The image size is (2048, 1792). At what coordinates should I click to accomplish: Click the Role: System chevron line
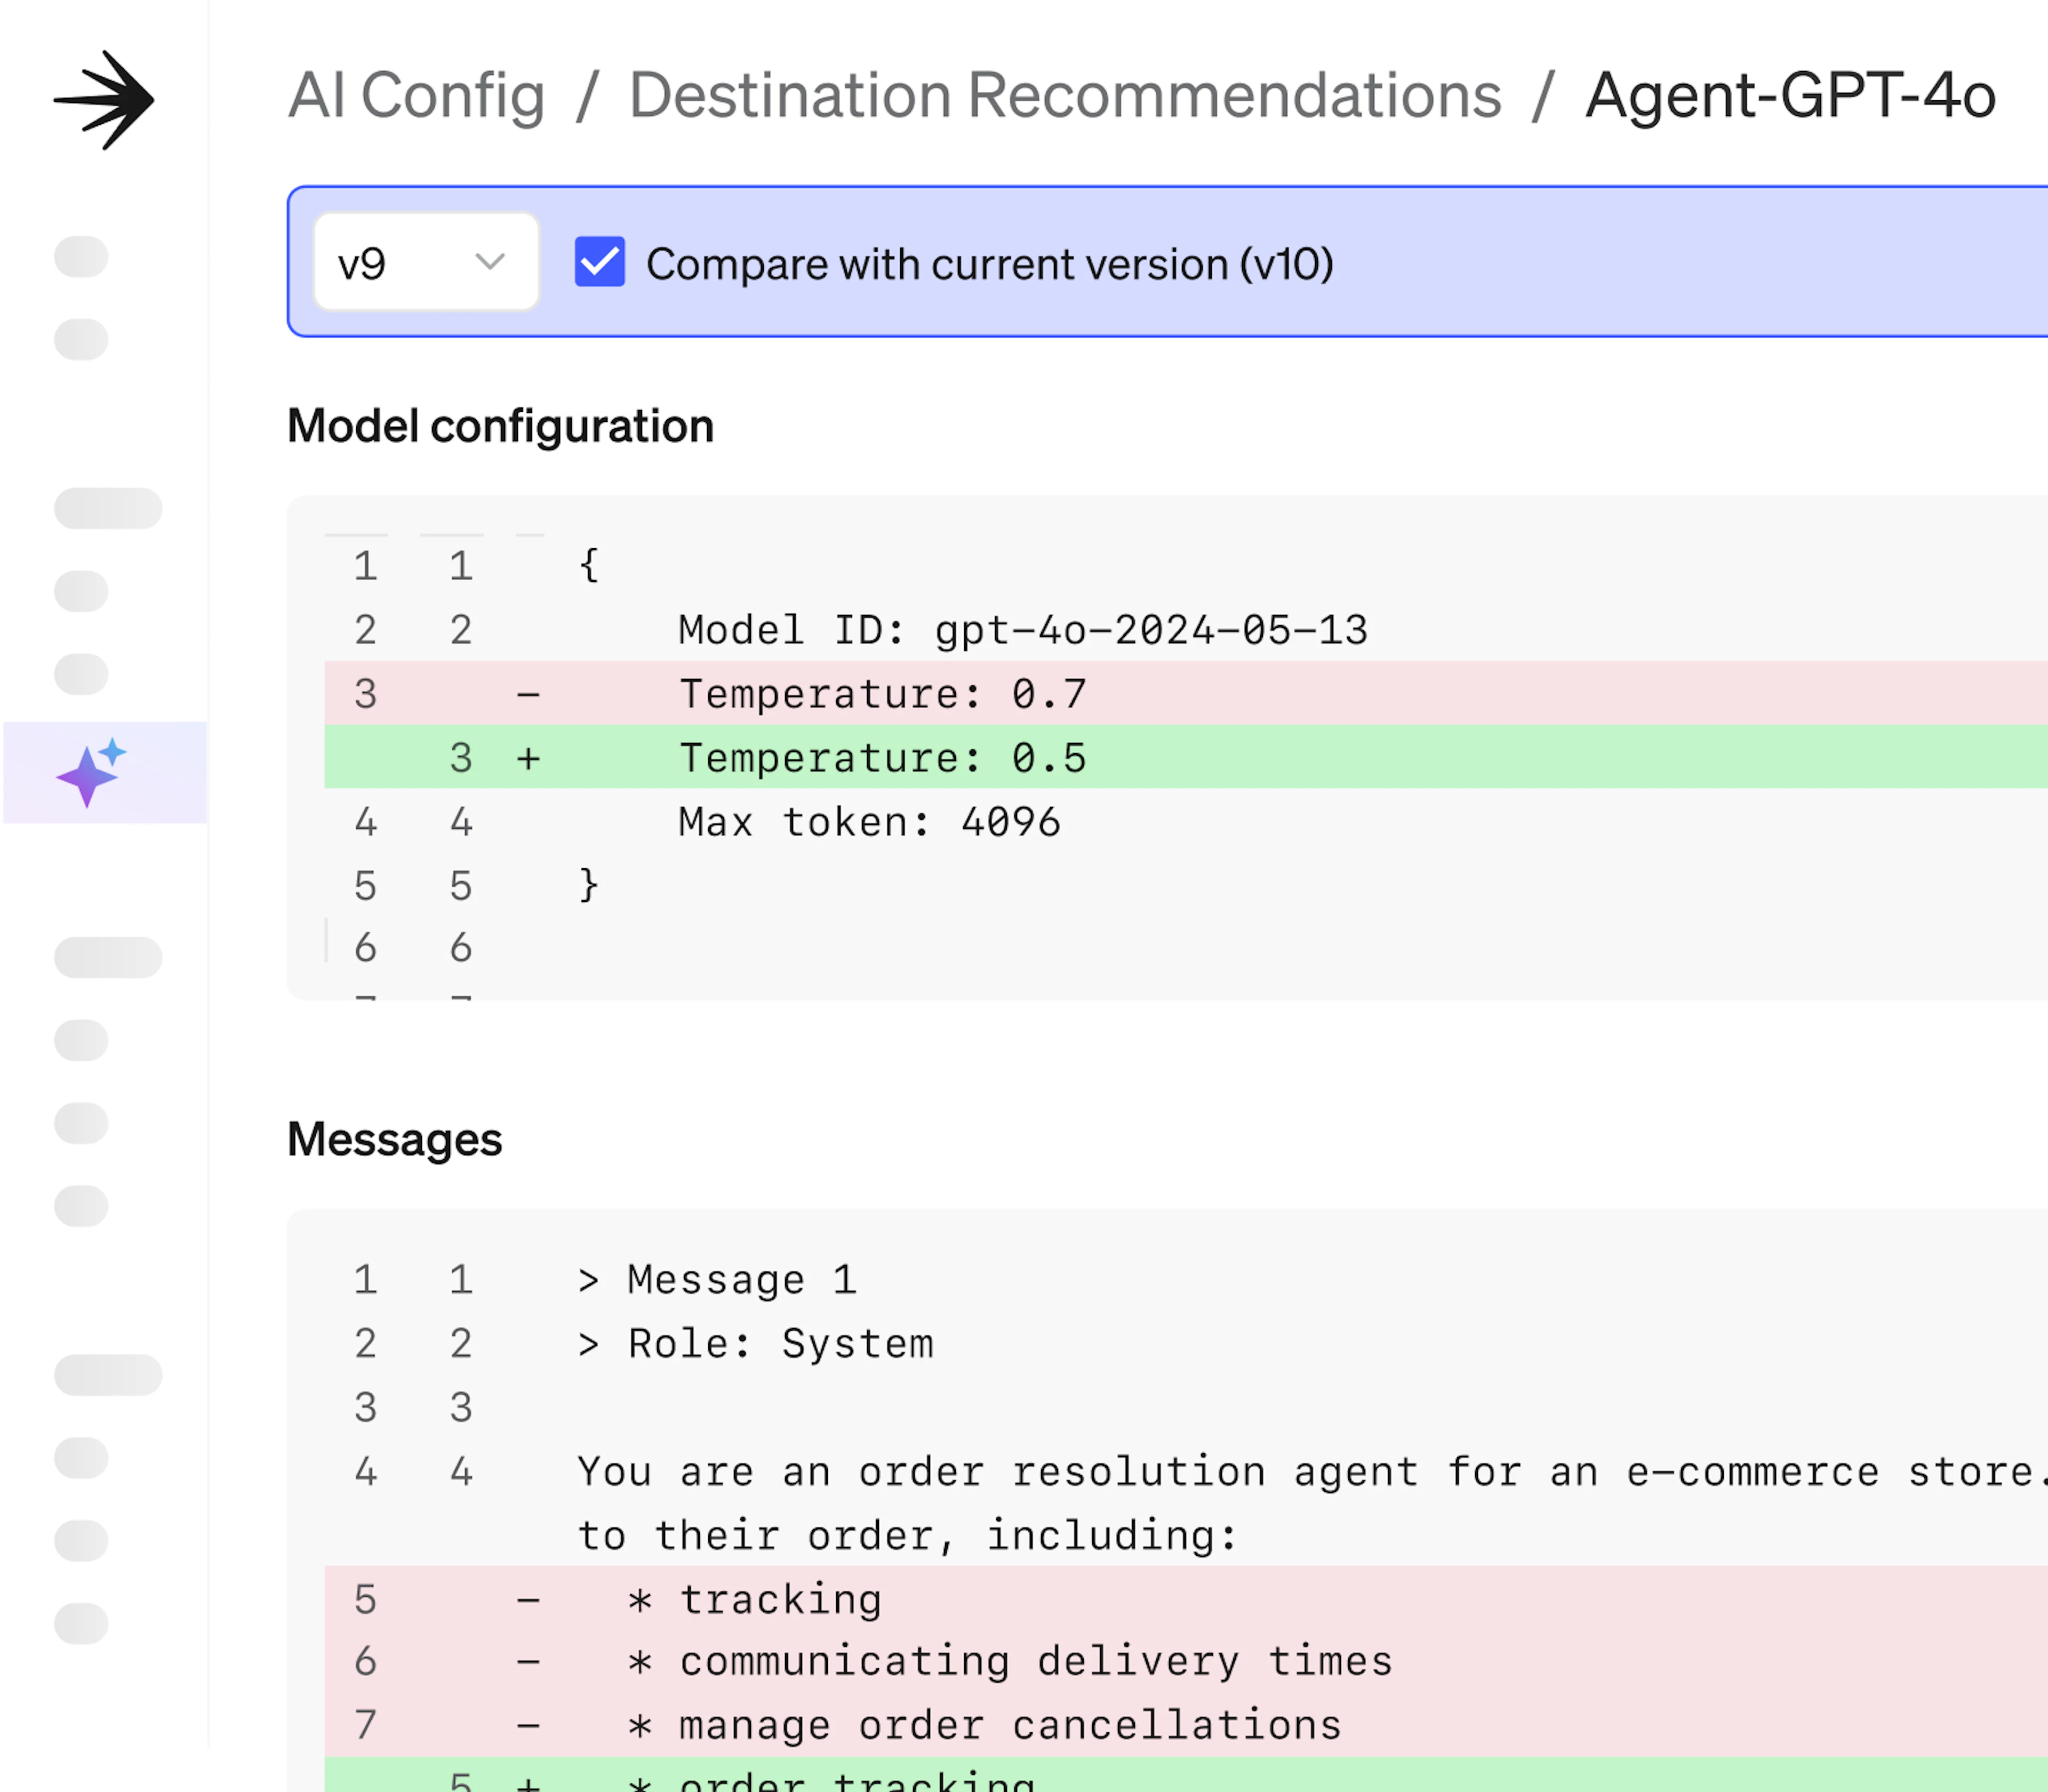point(588,1345)
